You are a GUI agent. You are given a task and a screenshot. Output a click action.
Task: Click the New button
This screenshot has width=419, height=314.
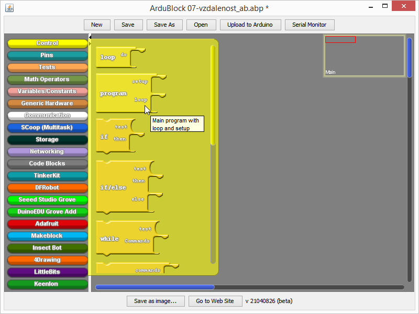[97, 25]
